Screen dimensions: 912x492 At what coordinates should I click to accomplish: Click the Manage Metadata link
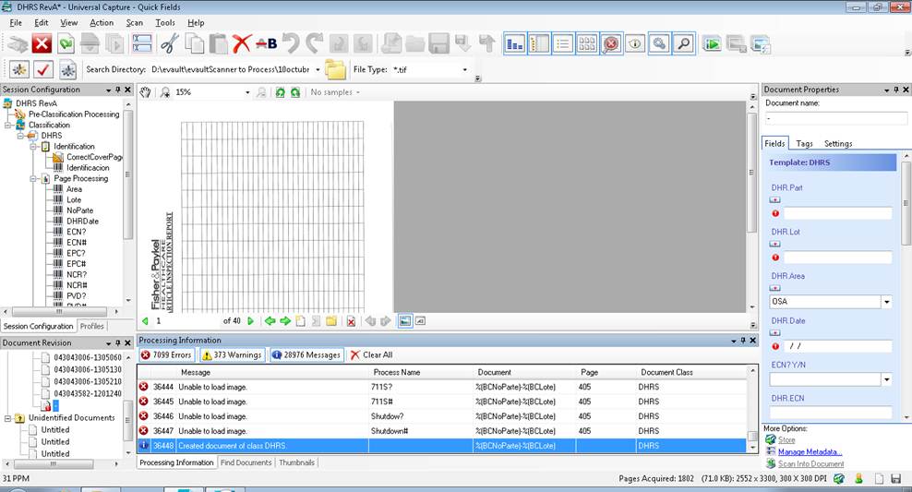810,451
